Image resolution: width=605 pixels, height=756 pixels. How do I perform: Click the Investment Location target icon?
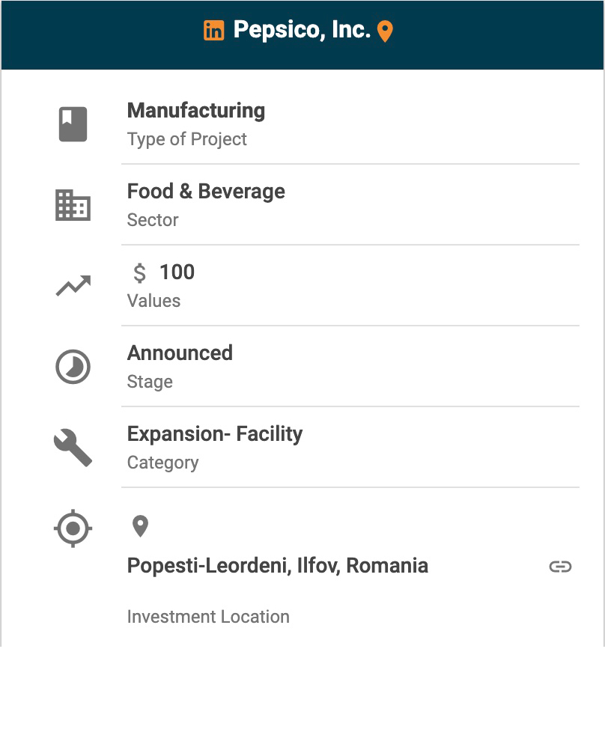pyautogui.click(x=73, y=528)
